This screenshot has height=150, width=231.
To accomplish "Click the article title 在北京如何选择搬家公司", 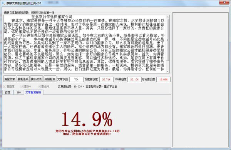I will click(x=52, y=17).
